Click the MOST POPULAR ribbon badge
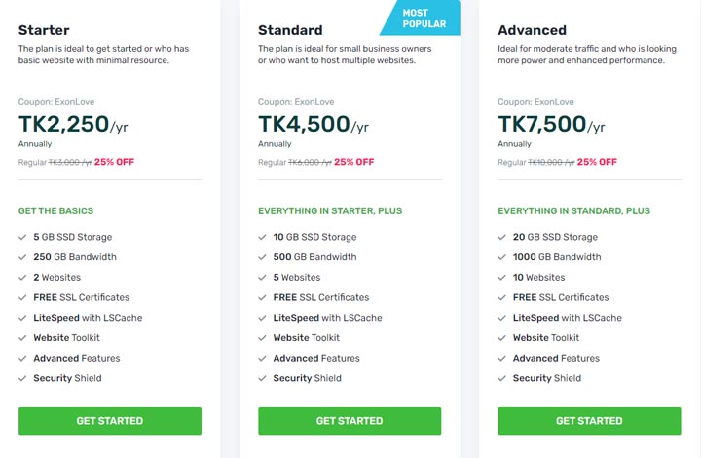 [x=420, y=18]
